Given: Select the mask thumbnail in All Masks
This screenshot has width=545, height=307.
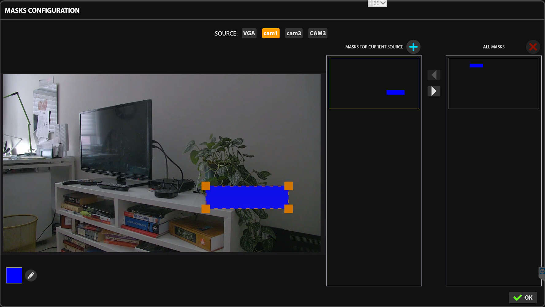Looking at the screenshot, I should (493, 84).
